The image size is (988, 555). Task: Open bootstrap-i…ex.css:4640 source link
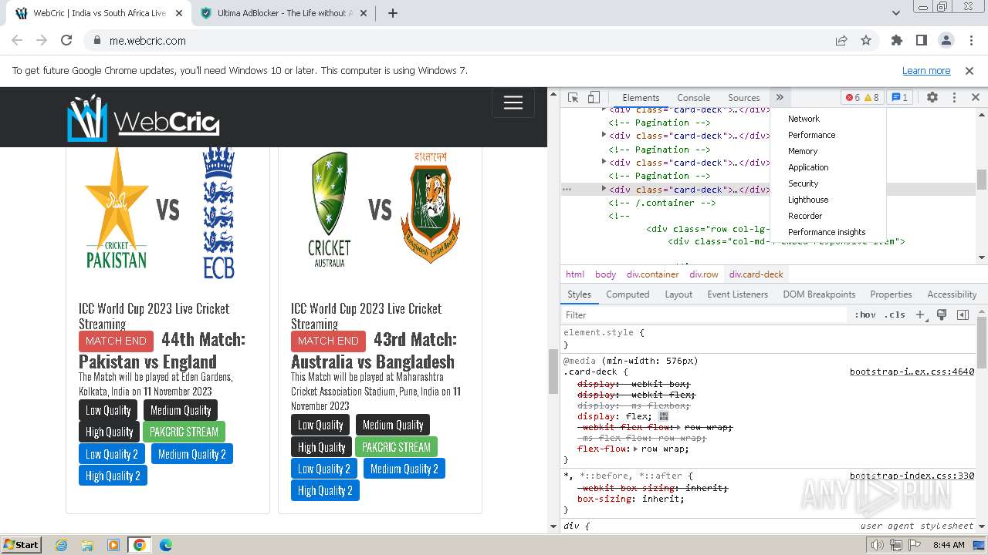[912, 372]
